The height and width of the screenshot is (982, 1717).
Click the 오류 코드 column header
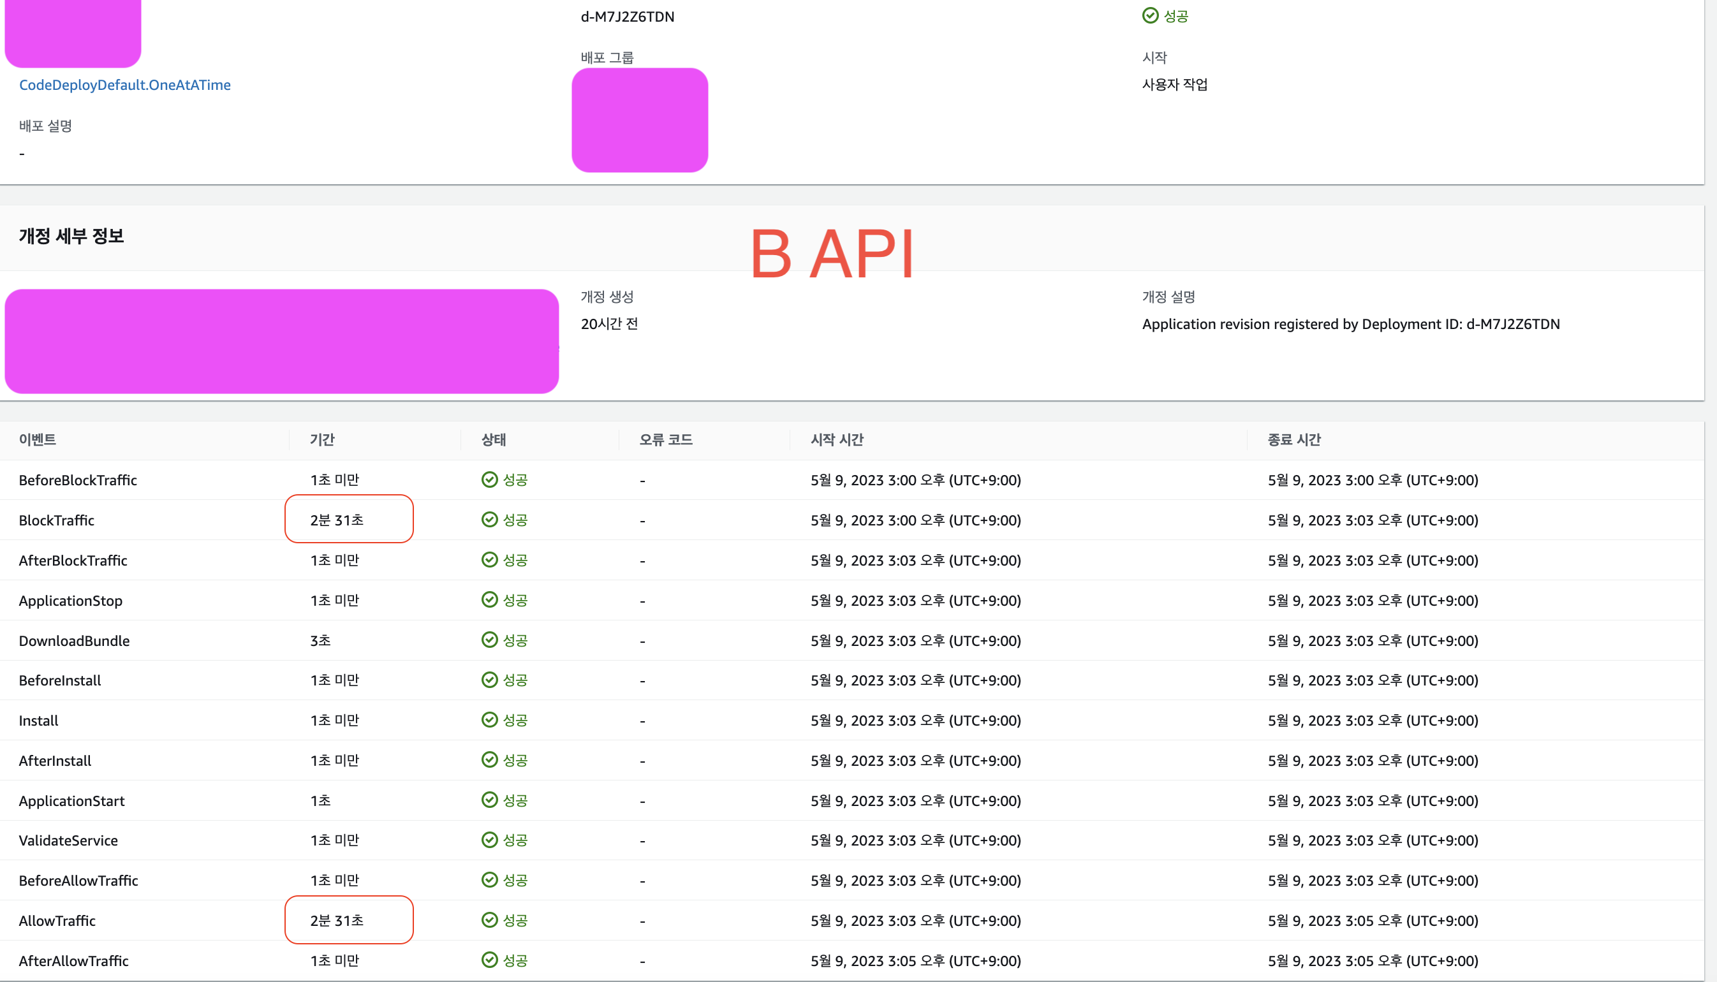click(x=667, y=440)
